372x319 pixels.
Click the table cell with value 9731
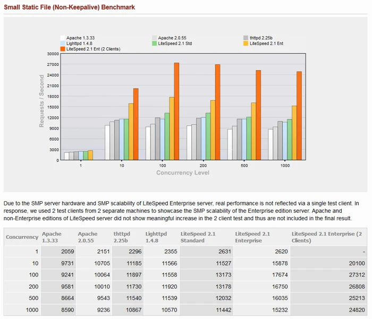point(58,263)
